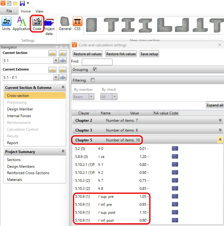Screen dimensions: 224x226
Task: Choose the rectangular cross-section template
Action: pos(91,25)
